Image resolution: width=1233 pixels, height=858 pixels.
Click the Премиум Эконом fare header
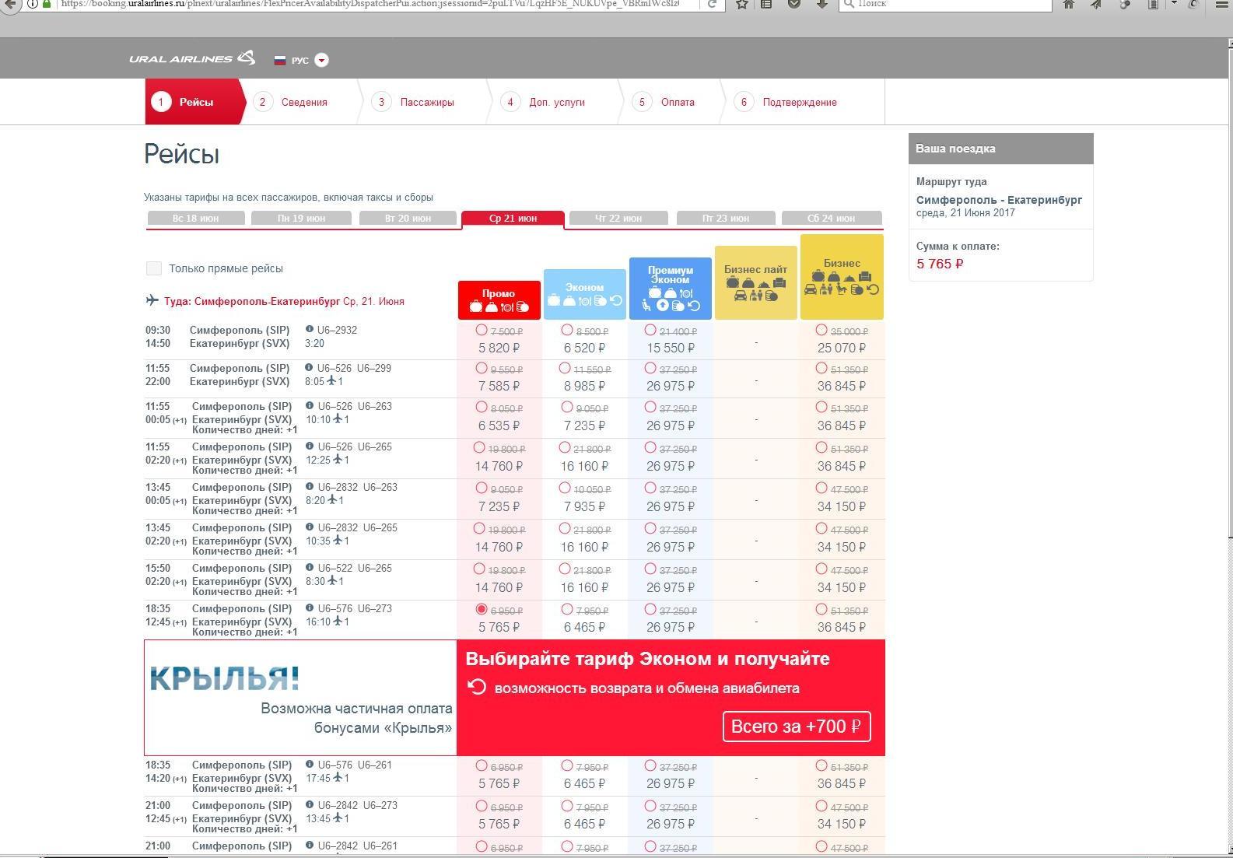(x=670, y=289)
